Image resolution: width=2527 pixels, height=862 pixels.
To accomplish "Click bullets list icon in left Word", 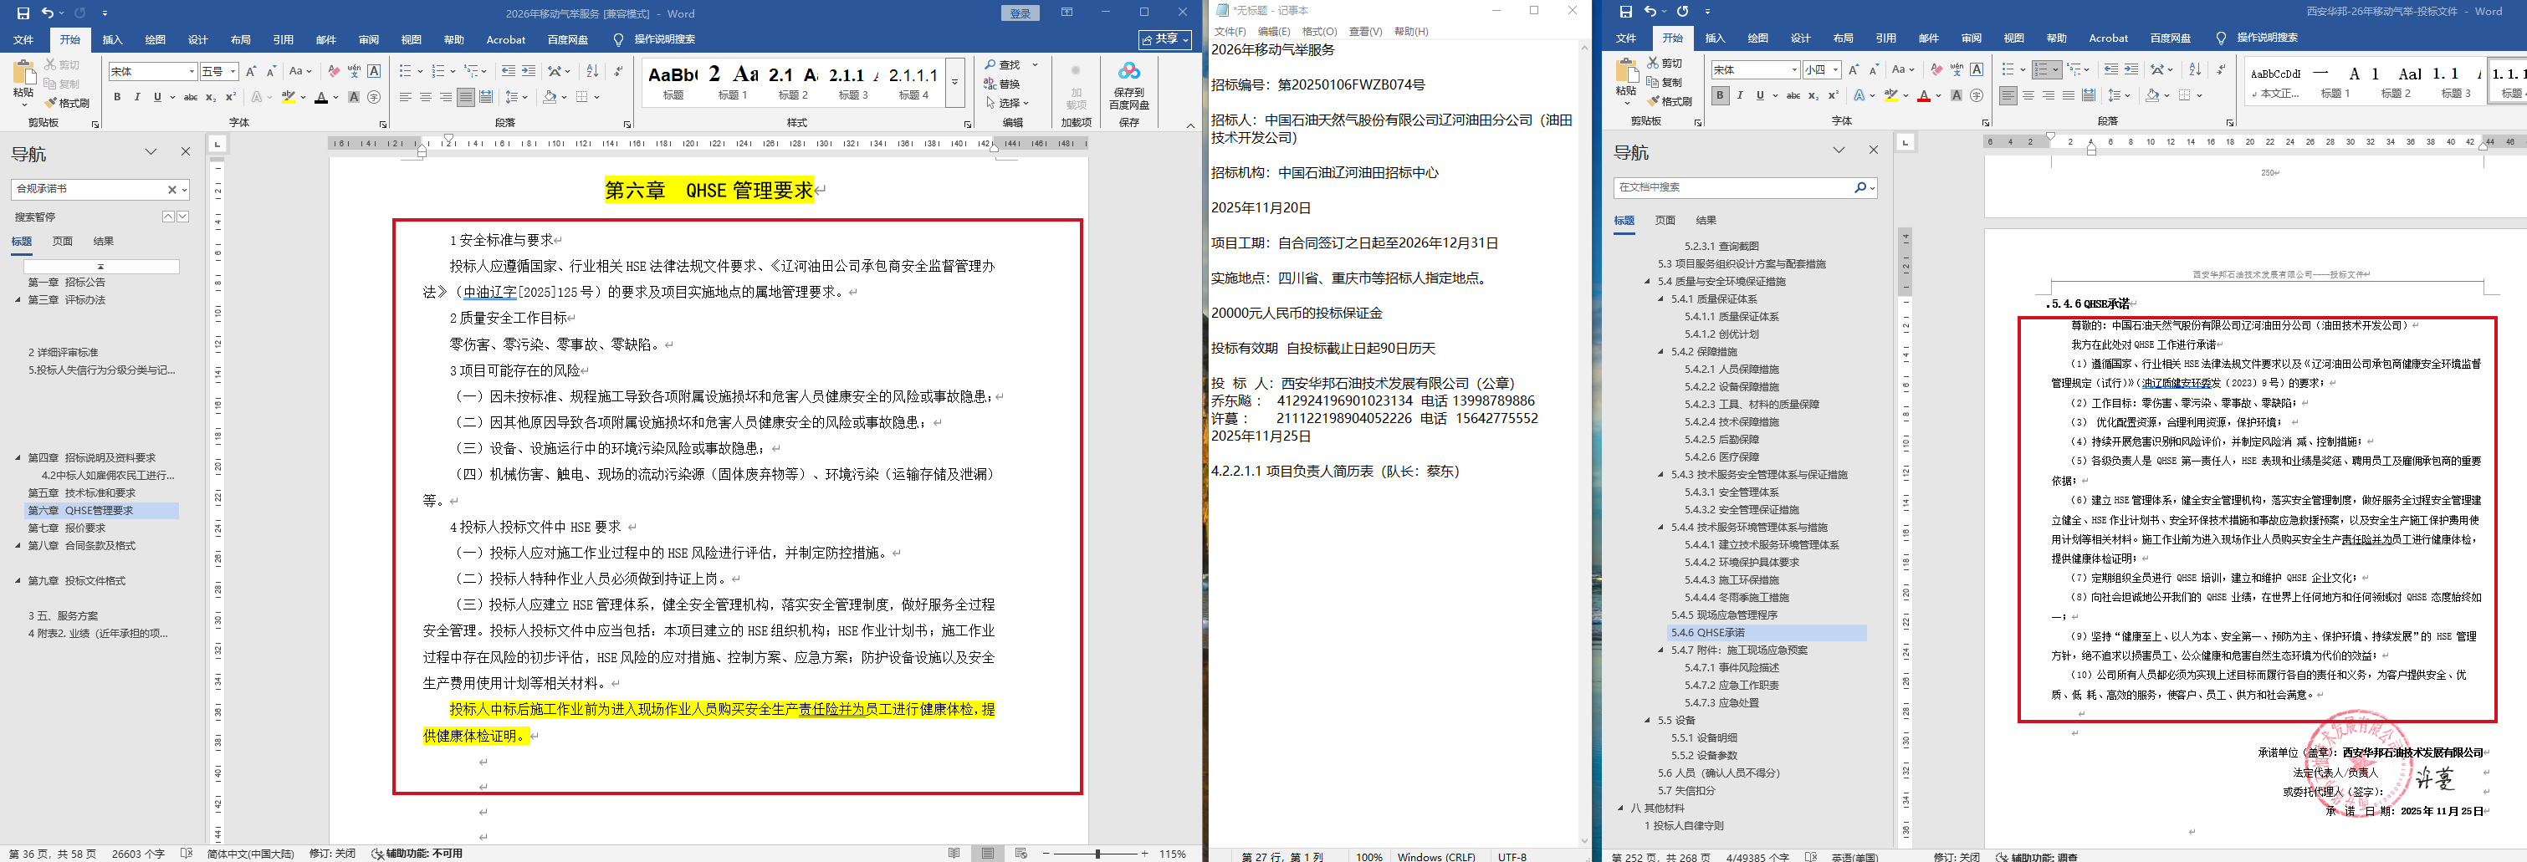I will 405,72.
